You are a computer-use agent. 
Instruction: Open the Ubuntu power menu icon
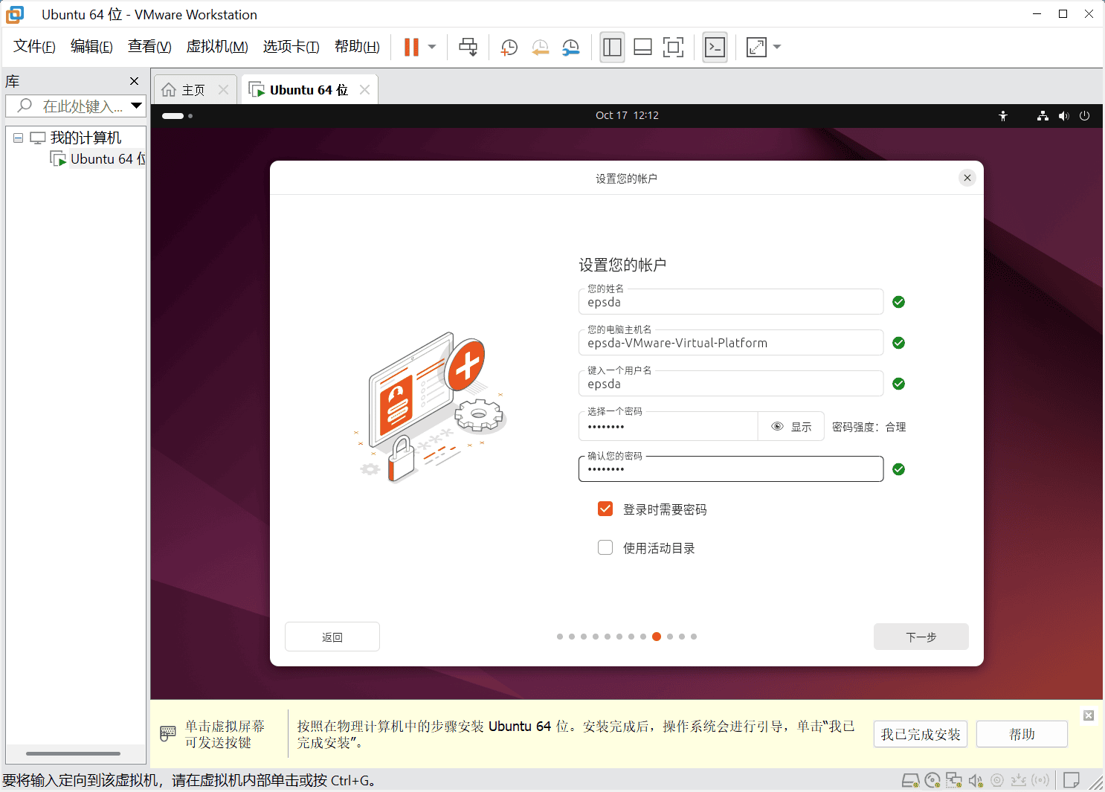1084,115
